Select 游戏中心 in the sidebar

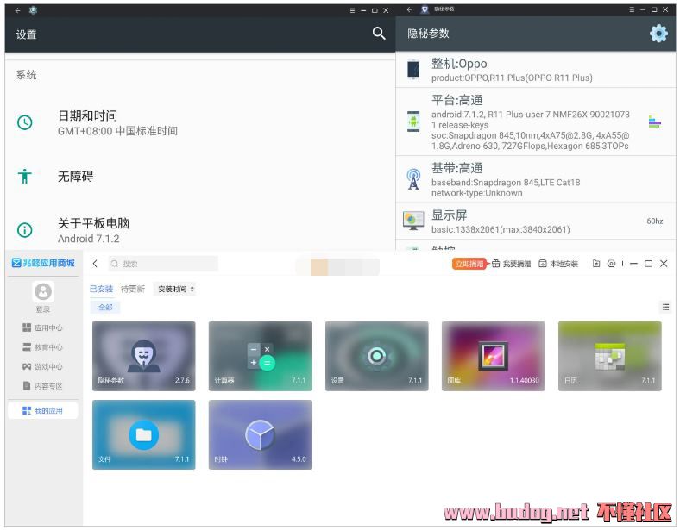pyautogui.click(x=42, y=366)
